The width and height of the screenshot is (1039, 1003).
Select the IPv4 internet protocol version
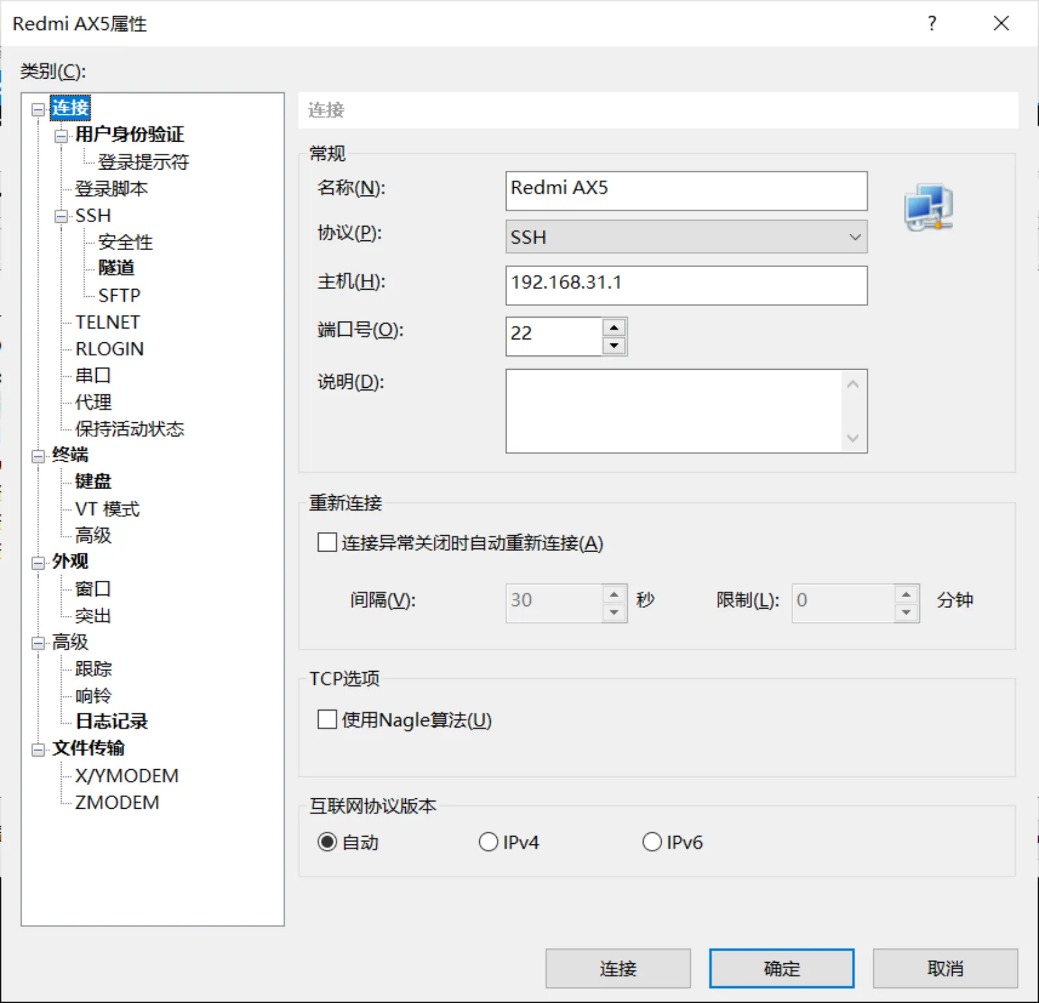coord(488,841)
